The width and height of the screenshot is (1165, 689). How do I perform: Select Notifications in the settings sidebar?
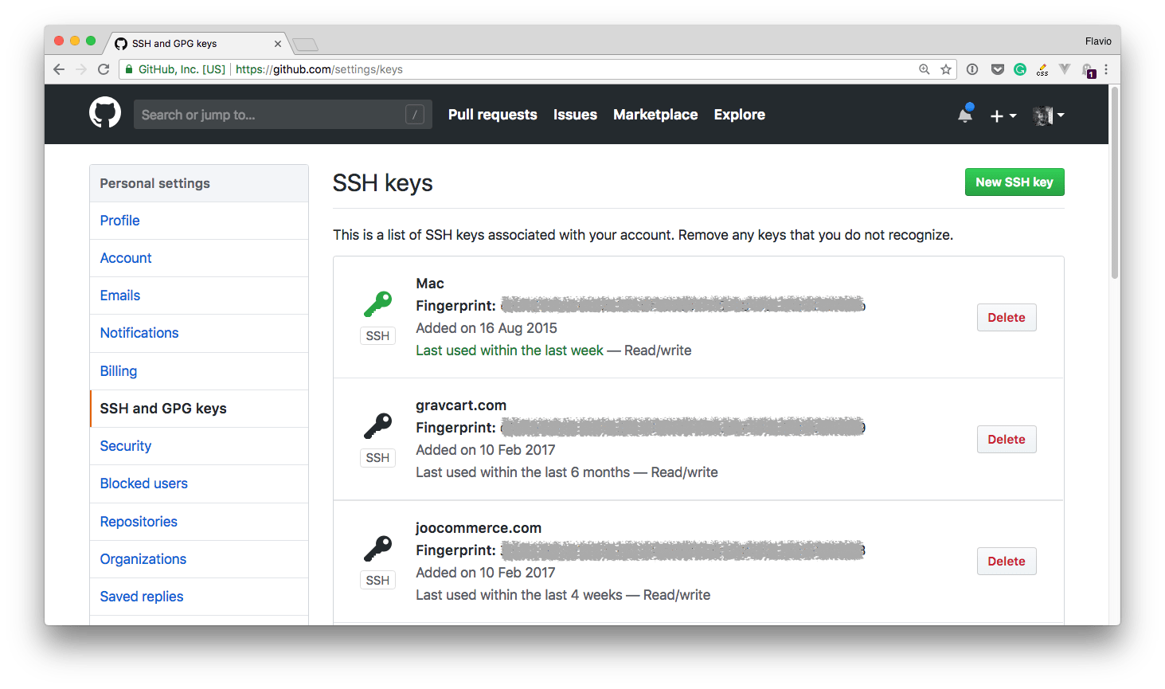point(139,333)
